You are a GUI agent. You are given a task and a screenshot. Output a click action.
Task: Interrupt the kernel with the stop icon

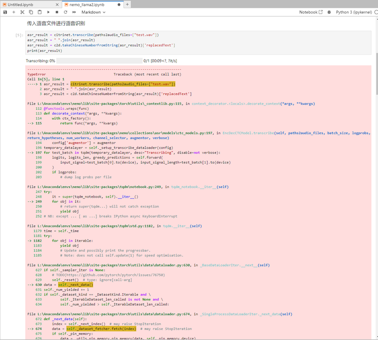point(57,12)
